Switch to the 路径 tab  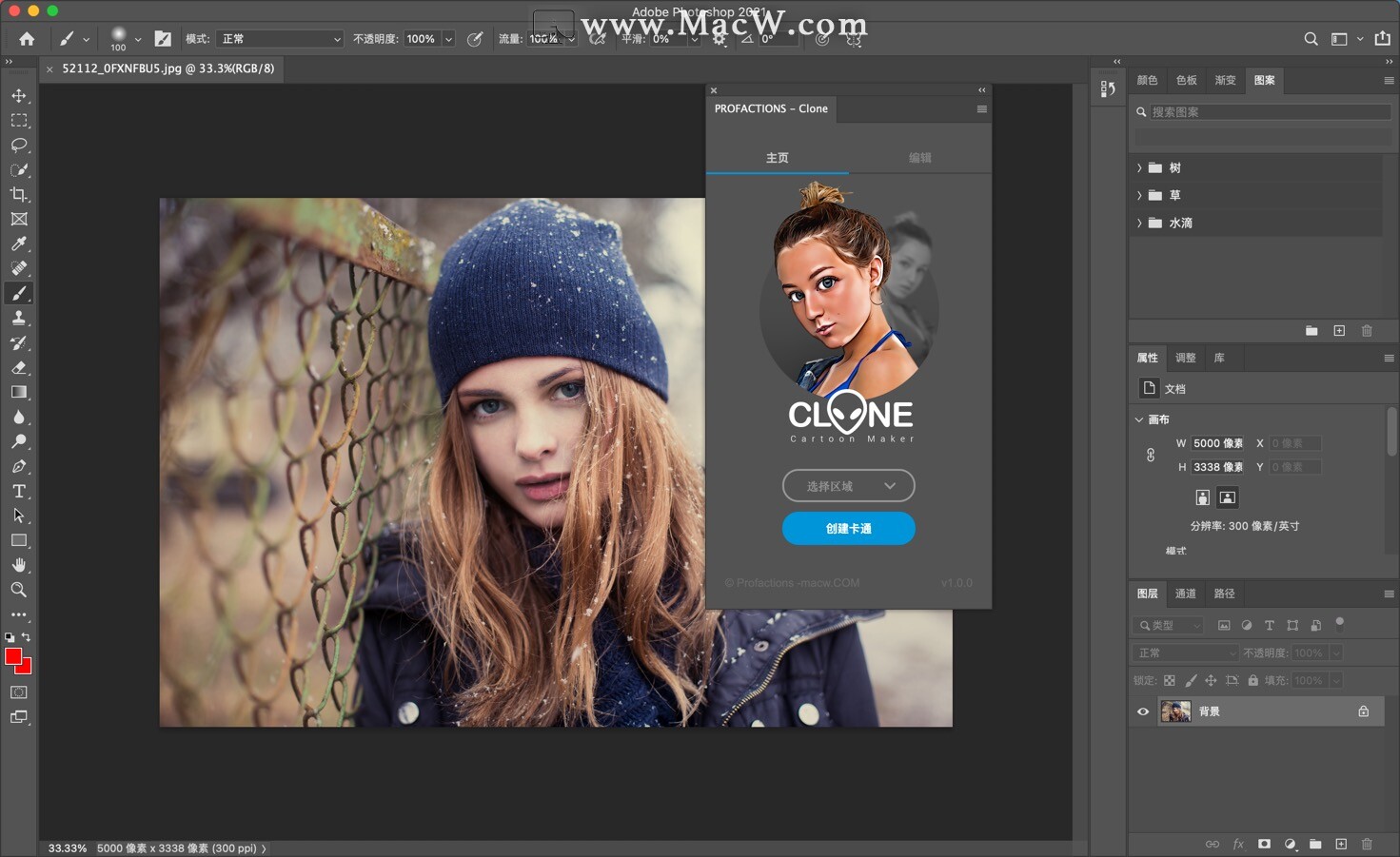pyautogui.click(x=1225, y=594)
